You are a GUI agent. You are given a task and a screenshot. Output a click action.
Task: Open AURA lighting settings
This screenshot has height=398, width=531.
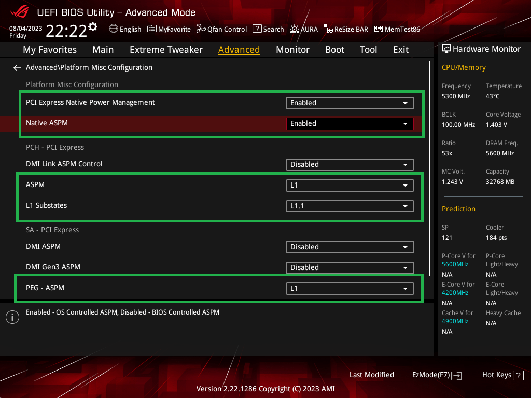[304, 29]
